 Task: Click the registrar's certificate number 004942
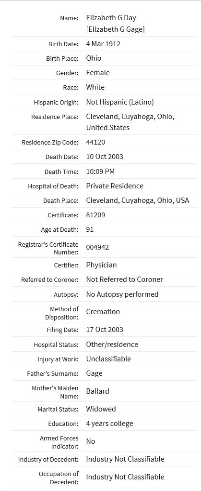97,247
